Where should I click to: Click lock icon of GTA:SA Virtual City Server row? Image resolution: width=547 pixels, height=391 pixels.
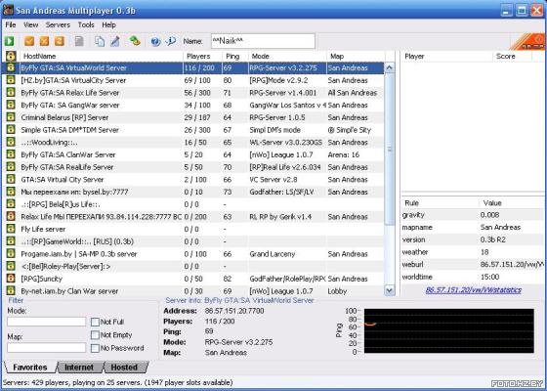pyautogui.click(x=11, y=180)
